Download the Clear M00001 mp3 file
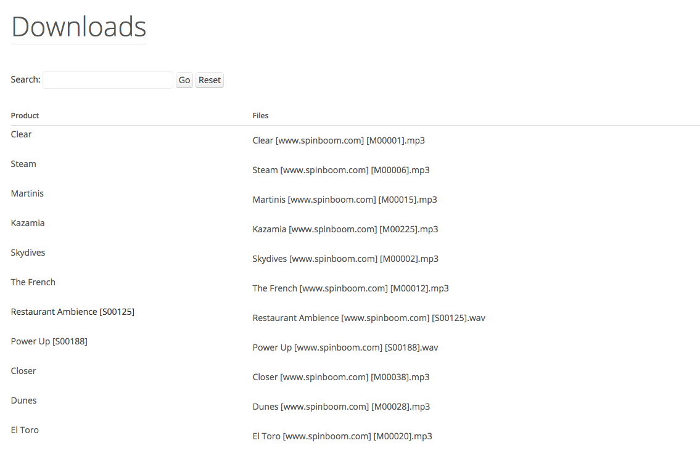700x451 pixels. click(339, 140)
